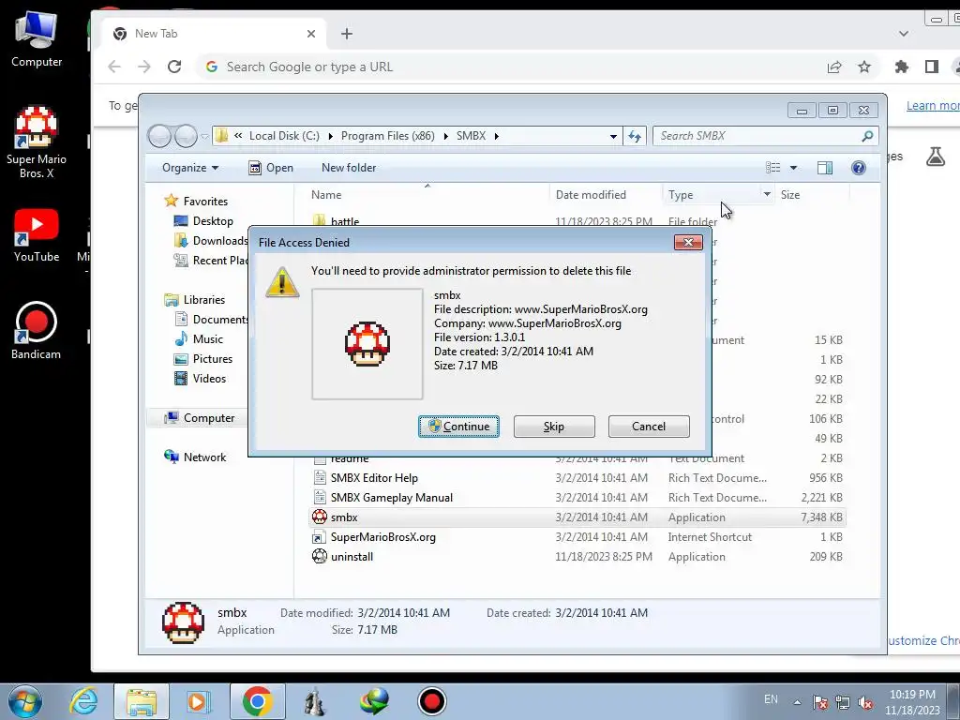
Task: Close the File Access Denied dialog
Action: (x=688, y=243)
